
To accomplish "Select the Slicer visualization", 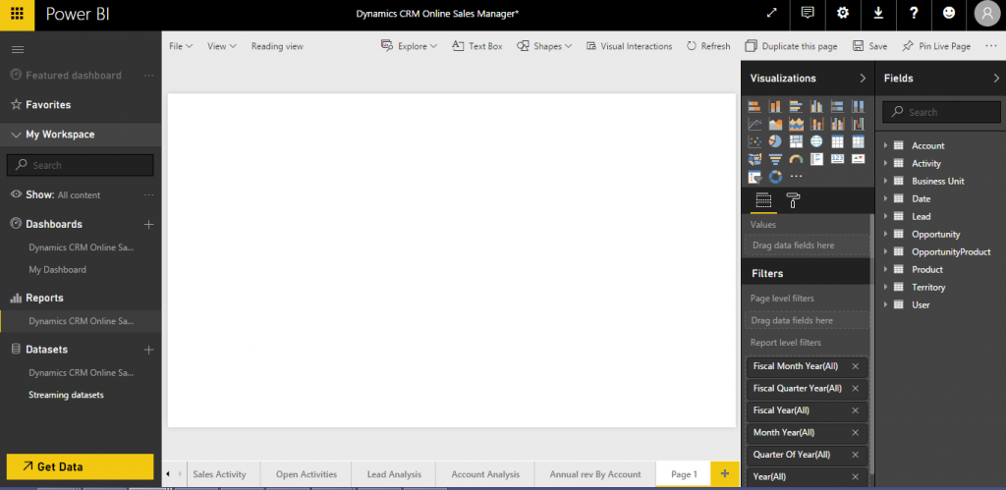I will point(754,177).
